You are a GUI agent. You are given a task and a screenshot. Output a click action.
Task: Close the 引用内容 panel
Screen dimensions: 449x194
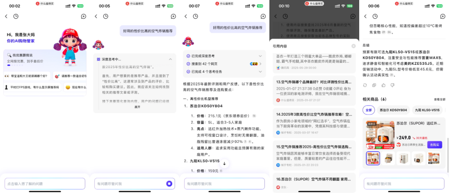pos(353,46)
